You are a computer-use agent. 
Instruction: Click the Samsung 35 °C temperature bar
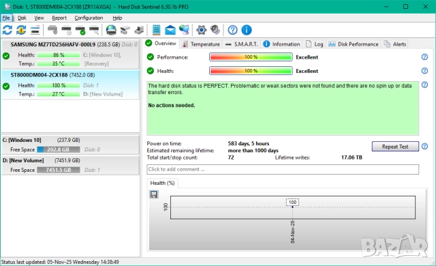point(59,63)
